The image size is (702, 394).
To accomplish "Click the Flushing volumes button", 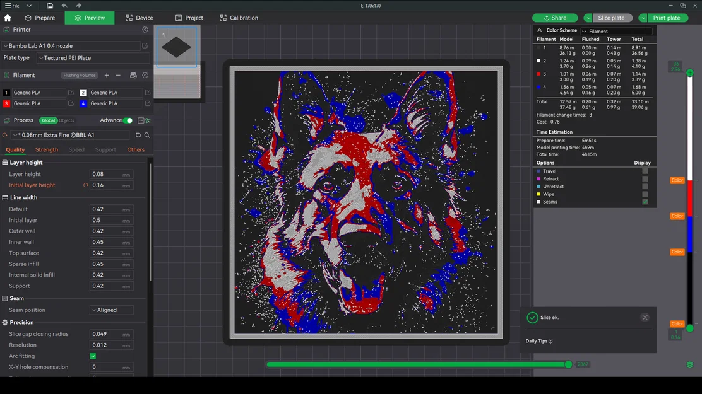I will click(80, 75).
